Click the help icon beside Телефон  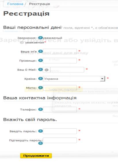[40, 109]
